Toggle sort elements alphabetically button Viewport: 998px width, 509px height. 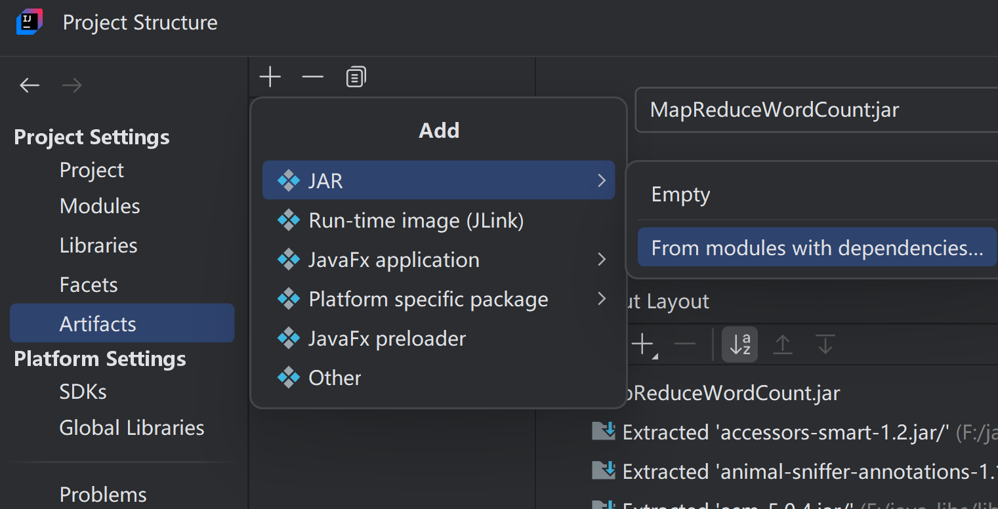[740, 344]
